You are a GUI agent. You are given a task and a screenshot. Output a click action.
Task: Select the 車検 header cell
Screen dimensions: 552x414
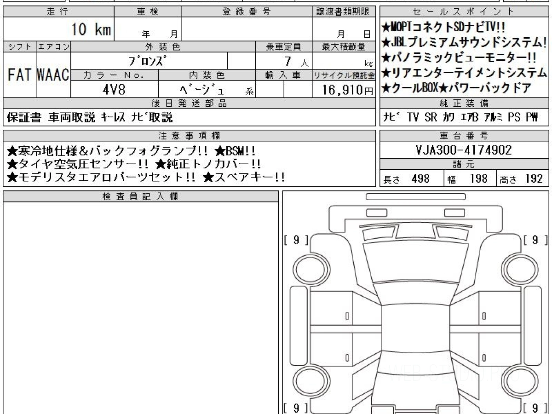pyautogui.click(x=148, y=12)
